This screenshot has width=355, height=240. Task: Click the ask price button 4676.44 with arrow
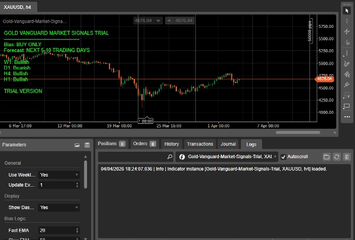pyautogui.click(x=180, y=21)
